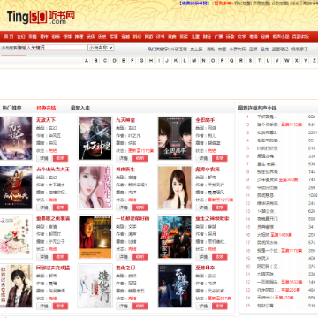Focus the novel search keyword field
The height and width of the screenshot is (318, 318).
pos(52,48)
